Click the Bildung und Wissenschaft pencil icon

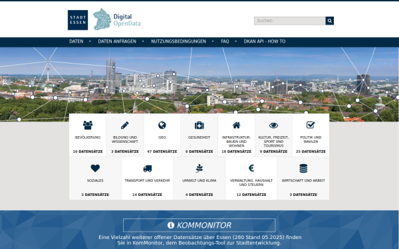point(125,125)
